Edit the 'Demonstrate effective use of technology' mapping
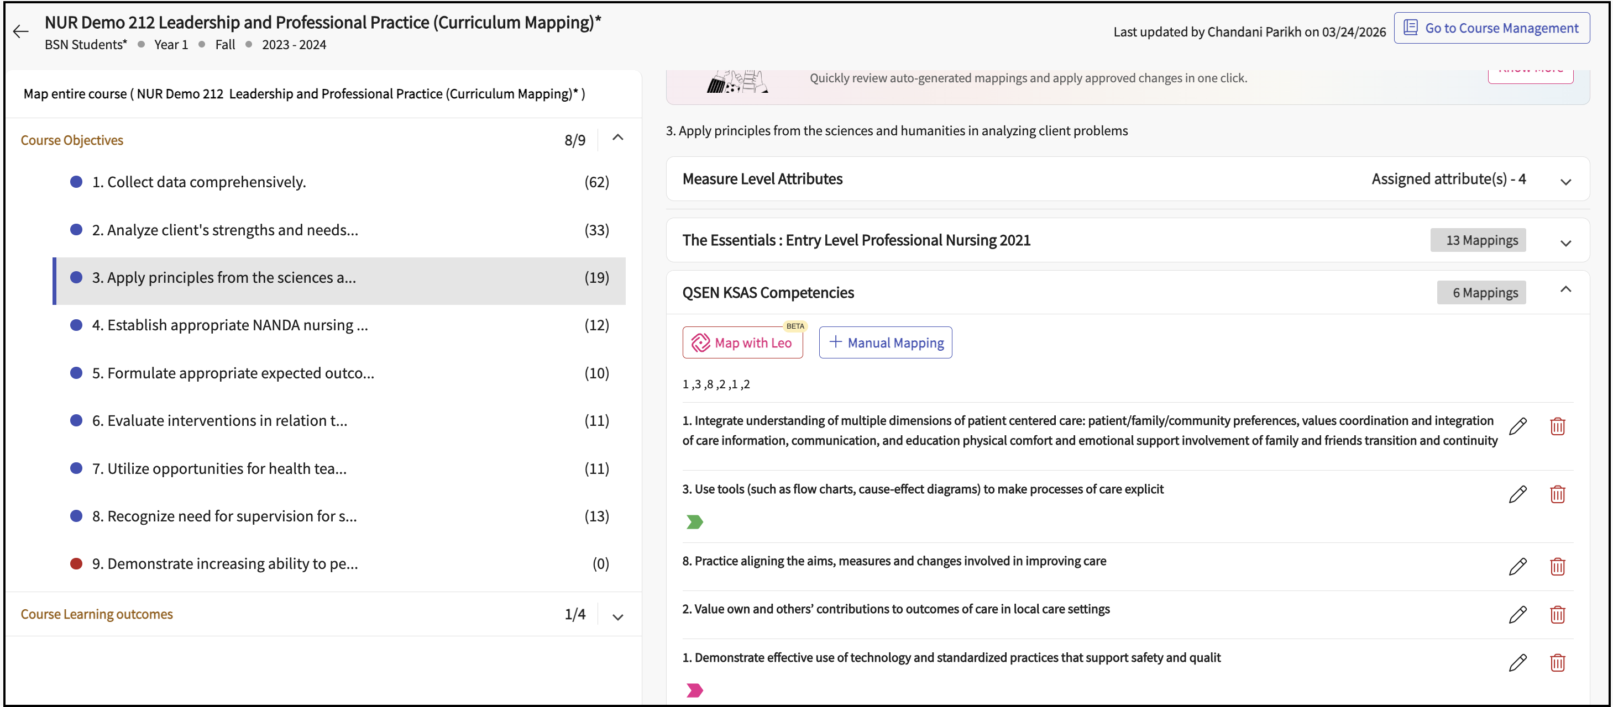1613x707 pixels. tap(1517, 663)
